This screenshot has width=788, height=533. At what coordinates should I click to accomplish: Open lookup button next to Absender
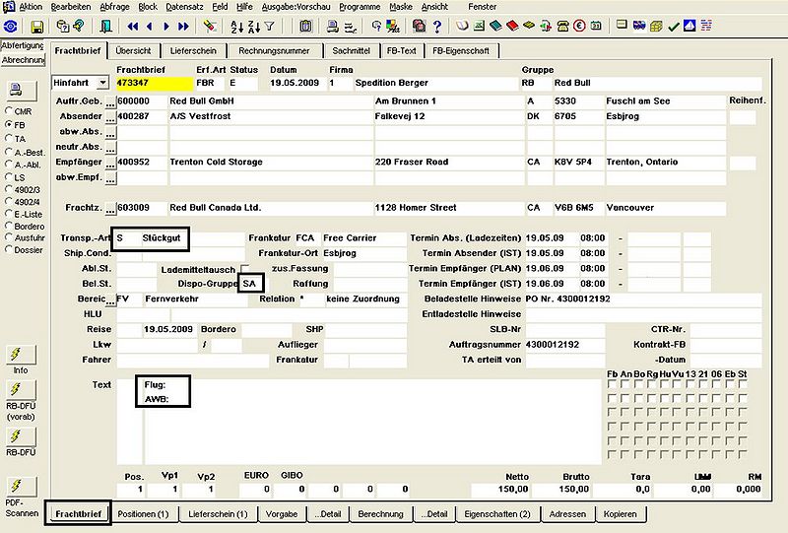110,117
